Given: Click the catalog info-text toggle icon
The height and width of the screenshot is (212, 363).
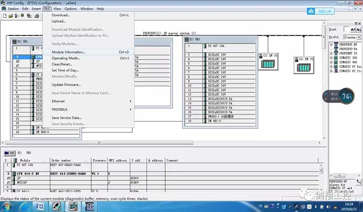Looking at the screenshot, I should pos(358,182).
